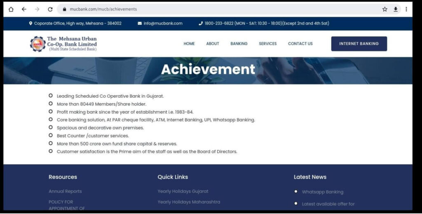Open the browser three-dot menu

pos(406,9)
